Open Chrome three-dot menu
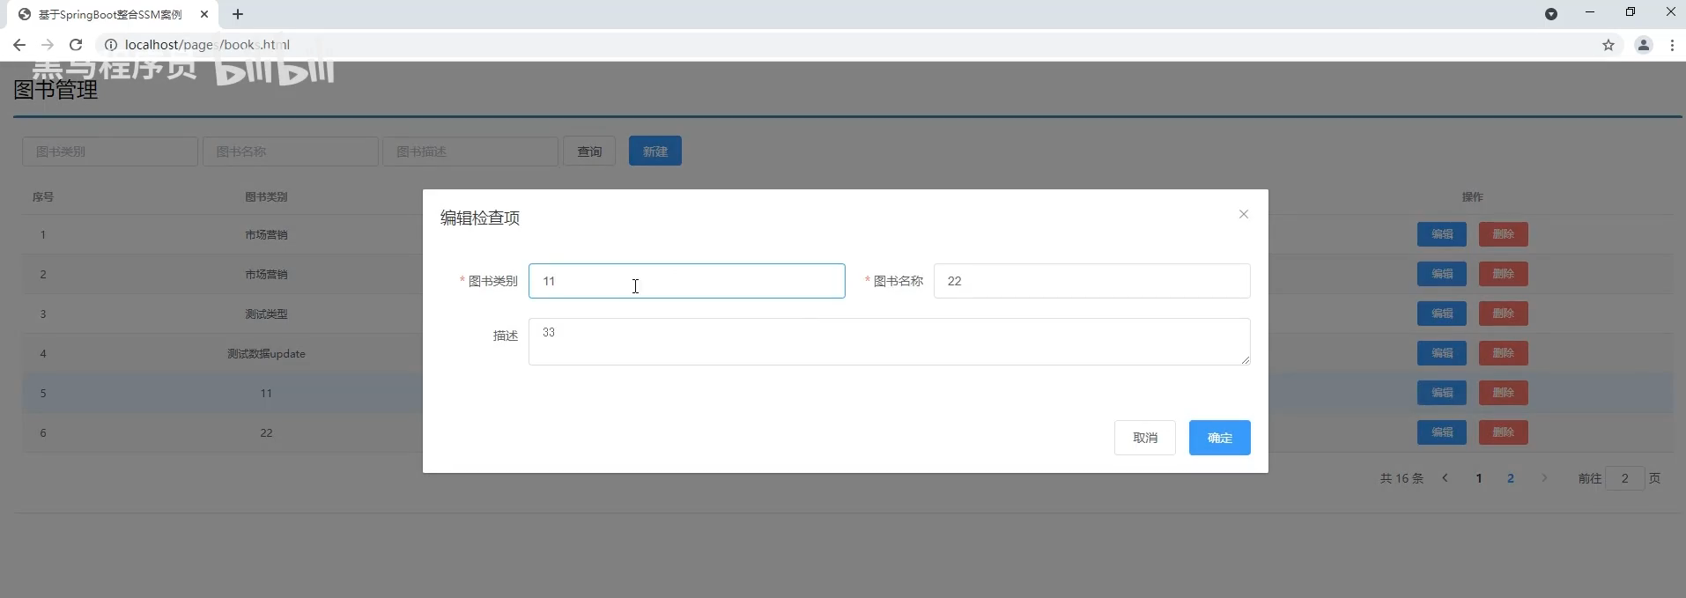1686x598 pixels. [1671, 45]
